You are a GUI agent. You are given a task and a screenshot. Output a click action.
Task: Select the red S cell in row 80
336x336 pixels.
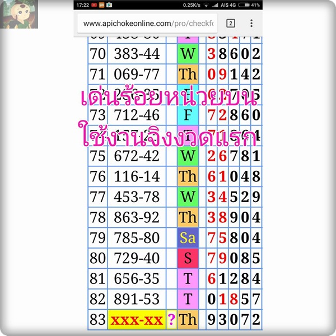click(x=188, y=258)
